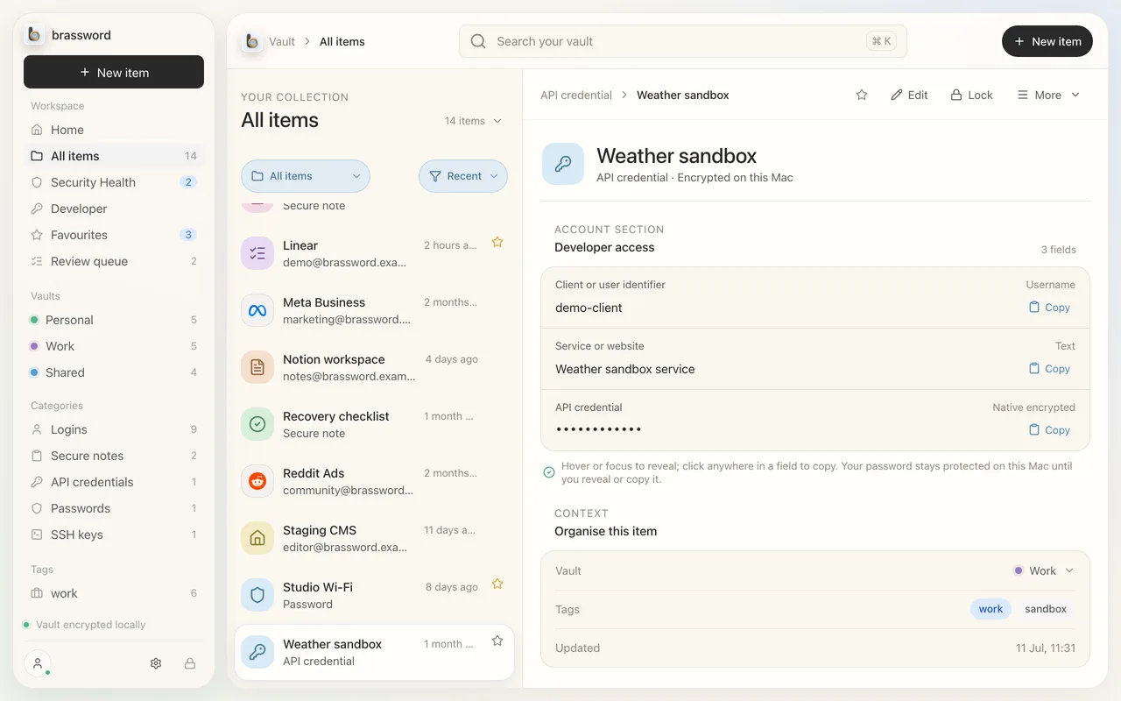
Task: Click New item button in sidebar
Action: click(x=114, y=72)
